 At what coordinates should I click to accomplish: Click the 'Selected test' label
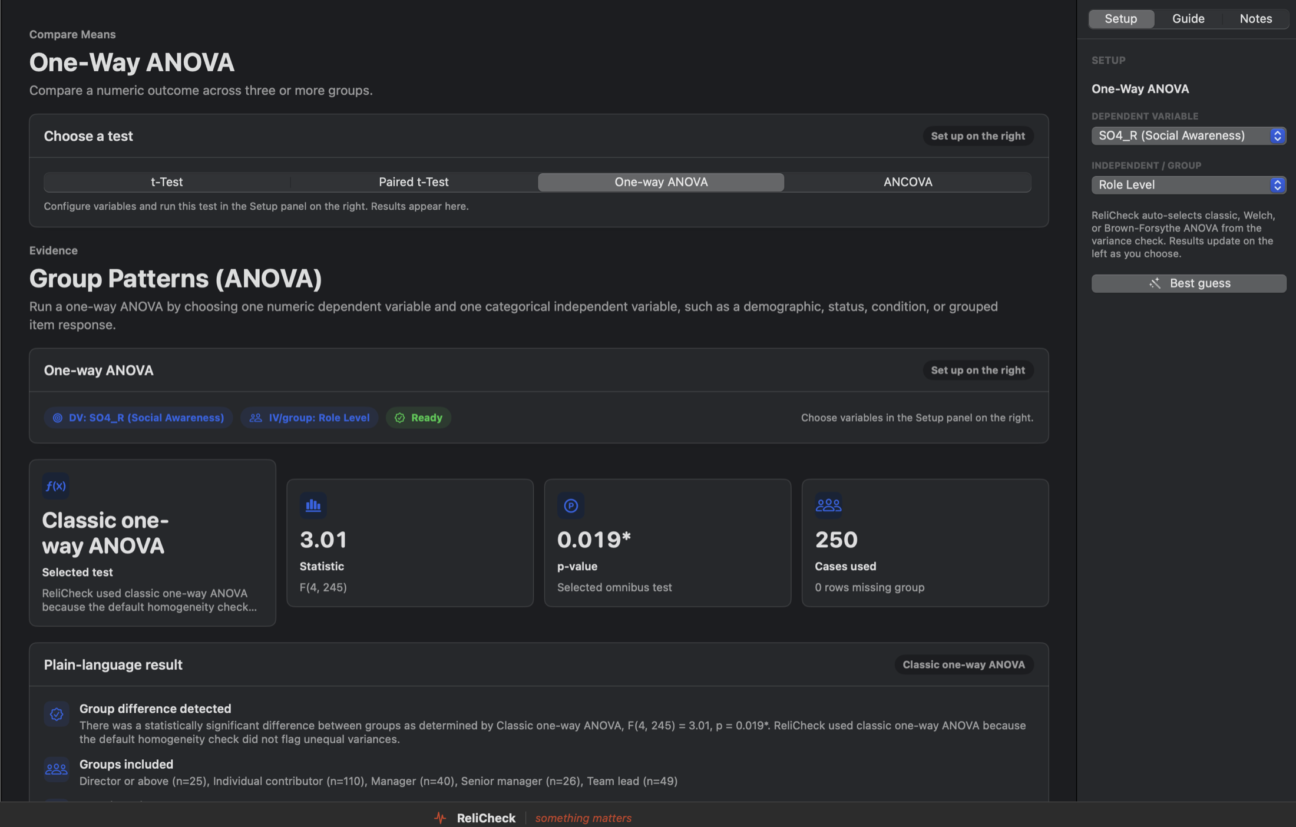(77, 573)
